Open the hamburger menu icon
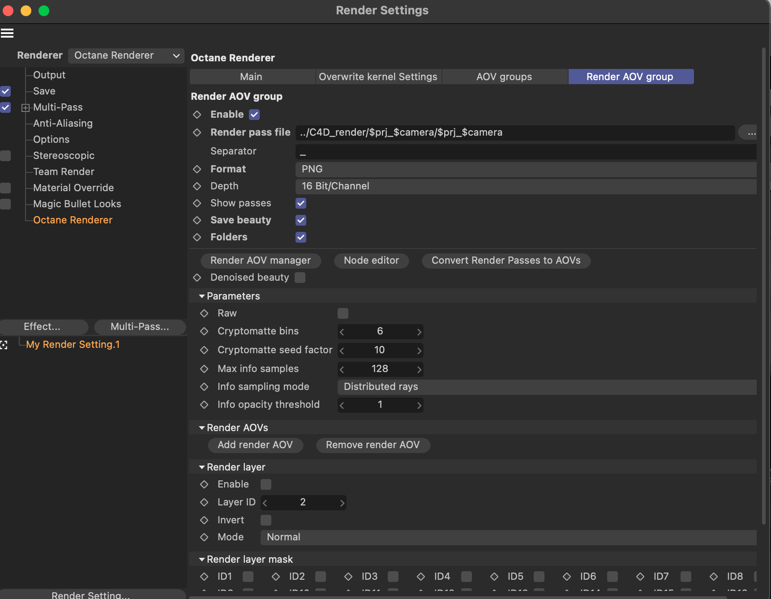This screenshot has width=771, height=599. point(7,33)
